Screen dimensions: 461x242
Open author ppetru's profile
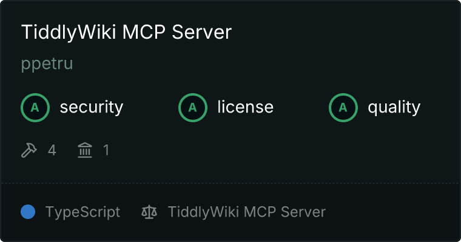coord(47,64)
